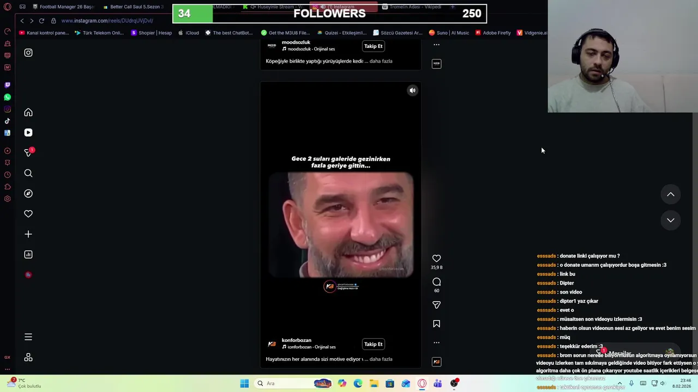Open the Opera GX main menu logo
The width and height of the screenshot is (698, 392).
pyautogui.click(x=7, y=7)
